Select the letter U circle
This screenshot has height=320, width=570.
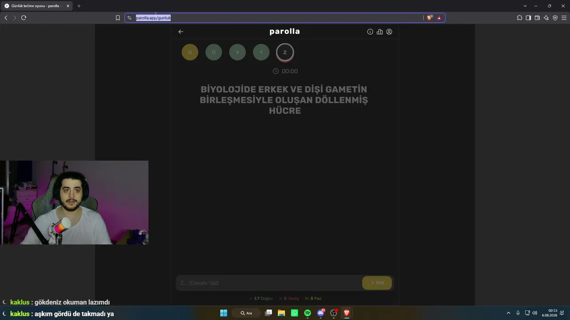pos(190,52)
